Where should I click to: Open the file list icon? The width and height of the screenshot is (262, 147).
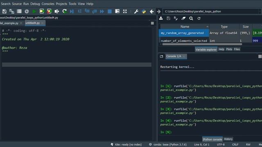pos(19,11)
